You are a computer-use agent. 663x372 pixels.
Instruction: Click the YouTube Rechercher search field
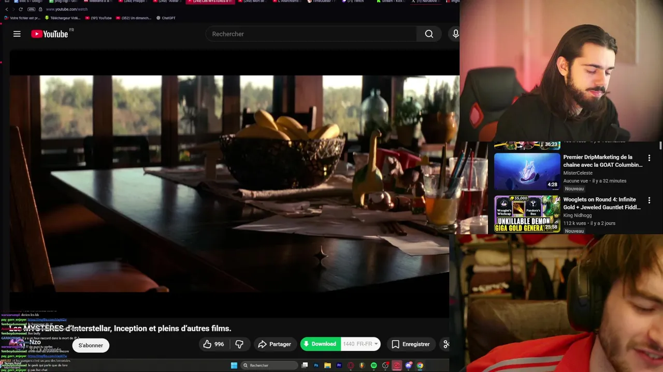pos(311,34)
